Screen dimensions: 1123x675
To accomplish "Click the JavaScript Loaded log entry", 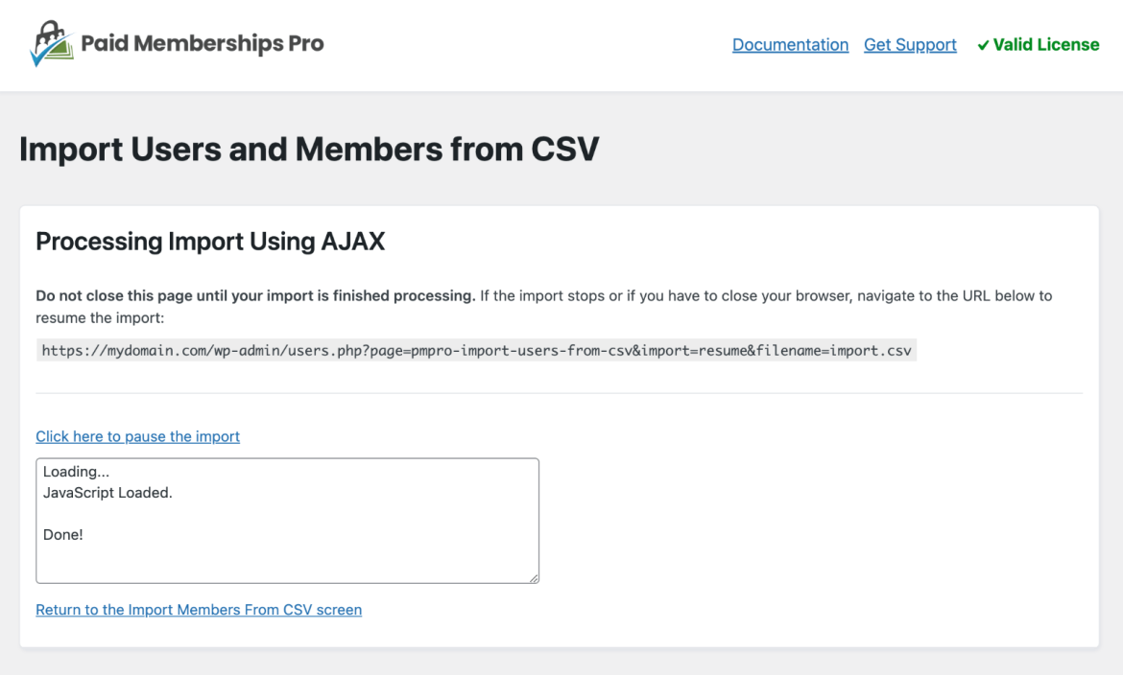I will [x=108, y=492].
